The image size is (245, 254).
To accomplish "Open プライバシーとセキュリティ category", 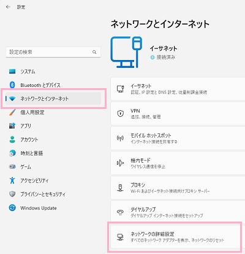I will [x=53, y=194].
